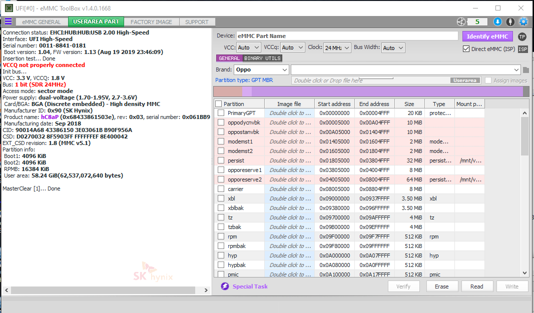Click the log panel scroll-right arrow
Screen dimensions: 534x313
(206, 290)
